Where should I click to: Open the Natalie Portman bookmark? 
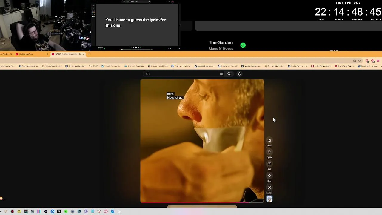point(205,66)
